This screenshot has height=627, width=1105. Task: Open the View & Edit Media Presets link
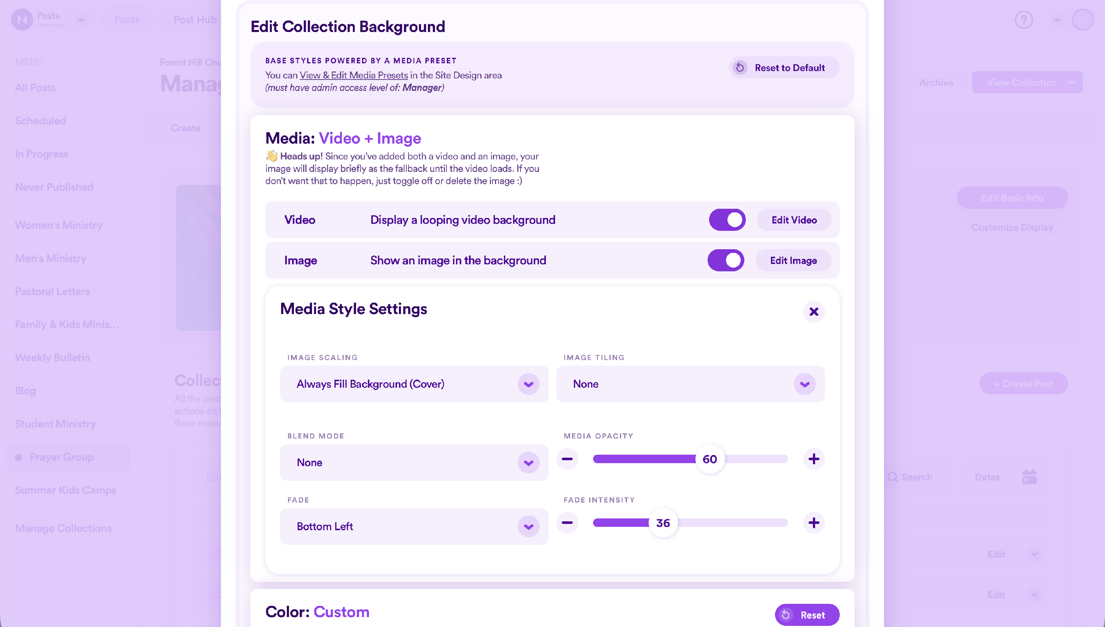coord(354,75)
